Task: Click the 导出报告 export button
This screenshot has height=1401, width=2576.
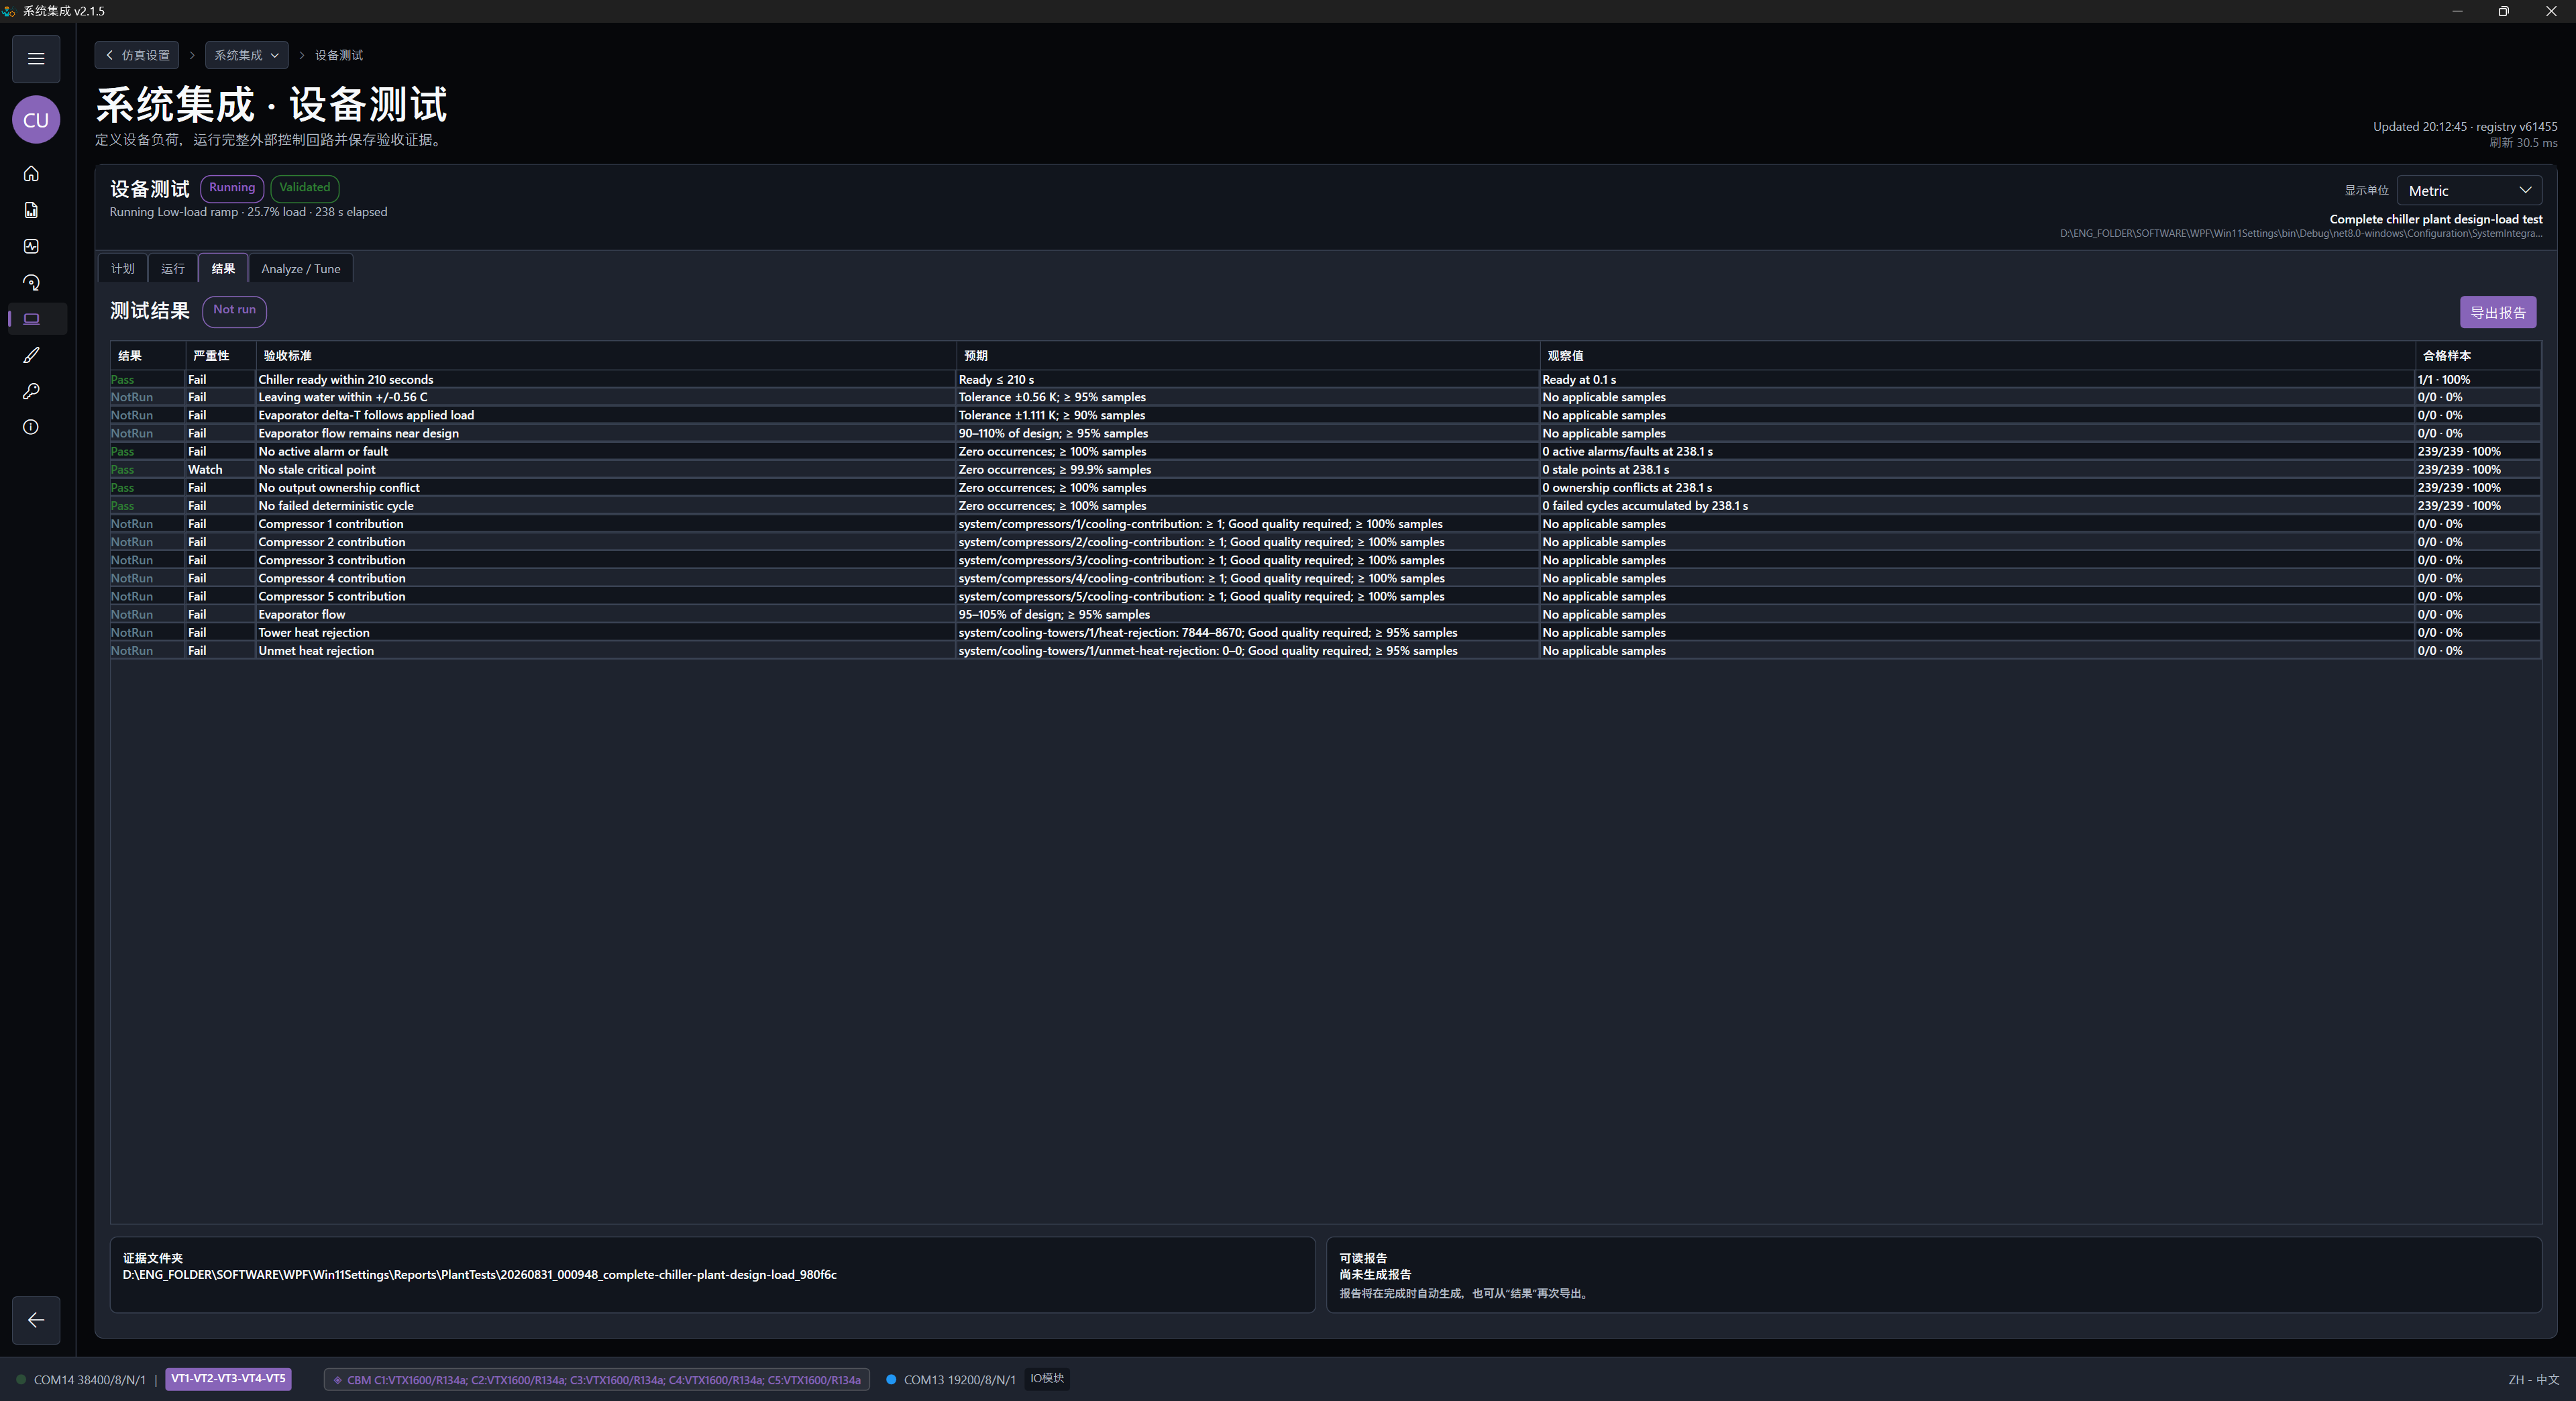Action: [2498, 312]
